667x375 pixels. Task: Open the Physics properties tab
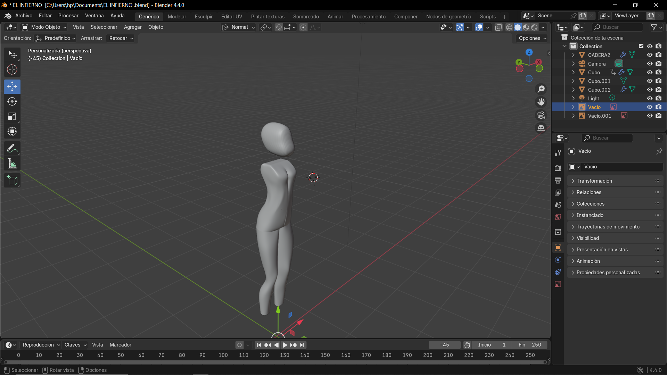558,260
